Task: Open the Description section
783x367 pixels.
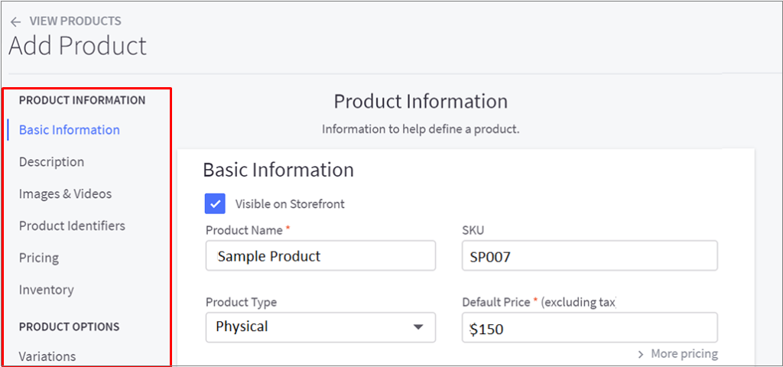Action: pos(52,162)
